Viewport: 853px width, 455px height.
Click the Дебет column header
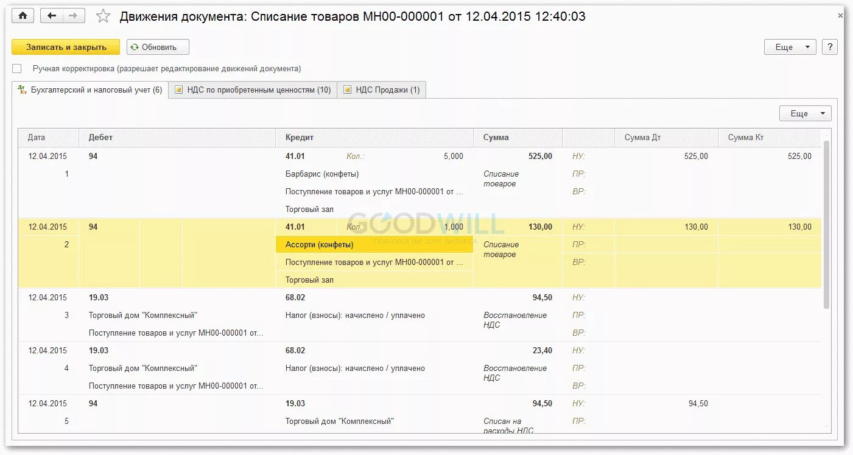coord(177,138)
